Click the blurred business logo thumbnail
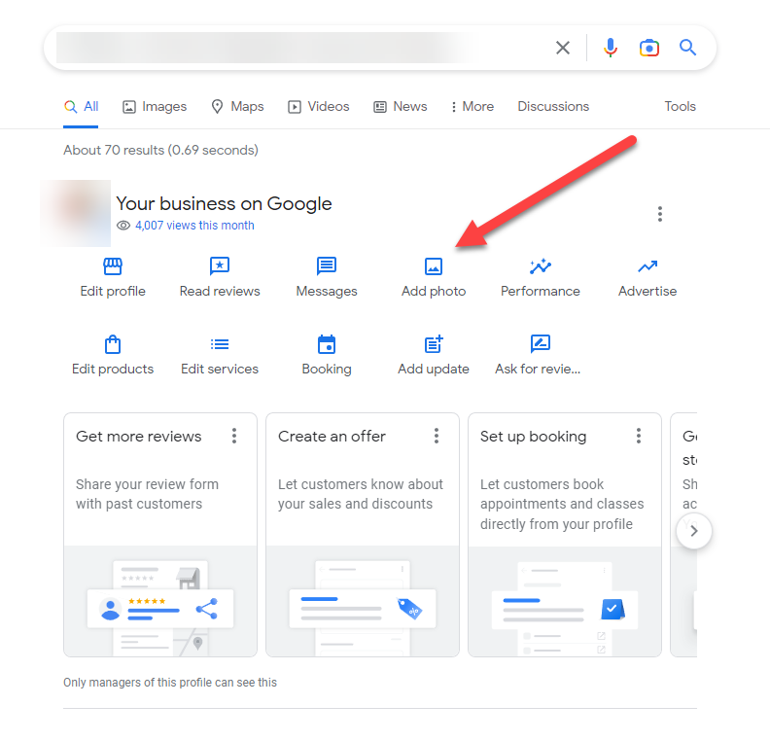The image size is (770, 741). click(76, 213)
